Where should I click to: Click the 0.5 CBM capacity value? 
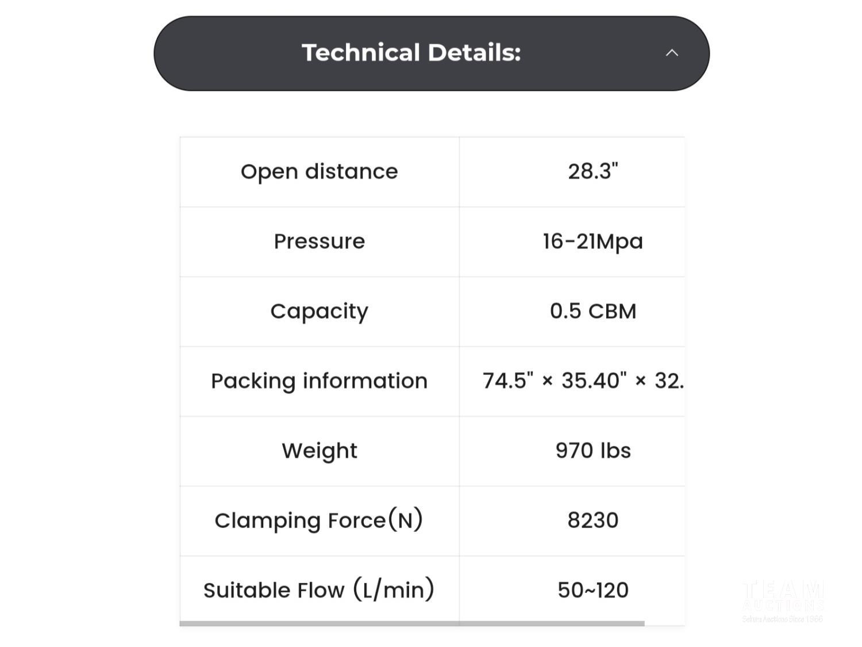tap(593, 311)
